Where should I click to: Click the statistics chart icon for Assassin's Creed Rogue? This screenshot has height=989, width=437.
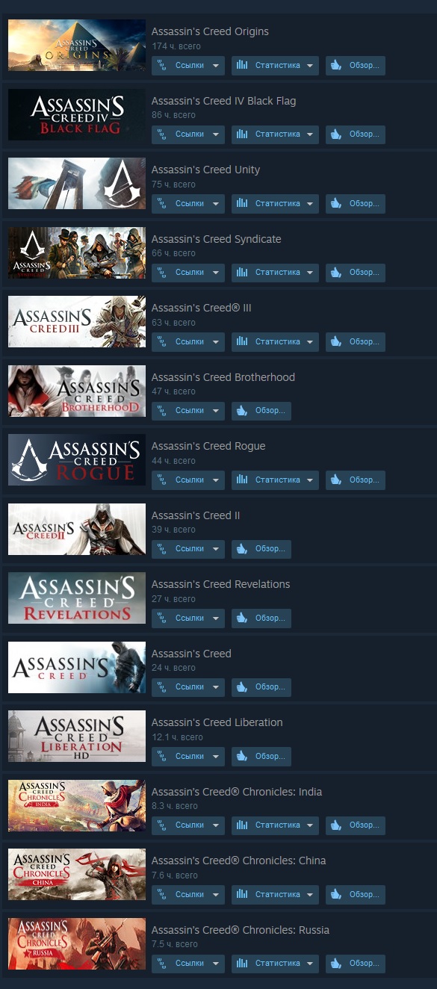[241, 480]
